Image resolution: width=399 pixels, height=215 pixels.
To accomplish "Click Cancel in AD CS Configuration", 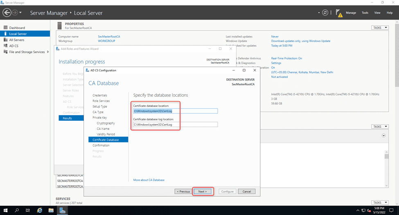I will click(247, 191).
